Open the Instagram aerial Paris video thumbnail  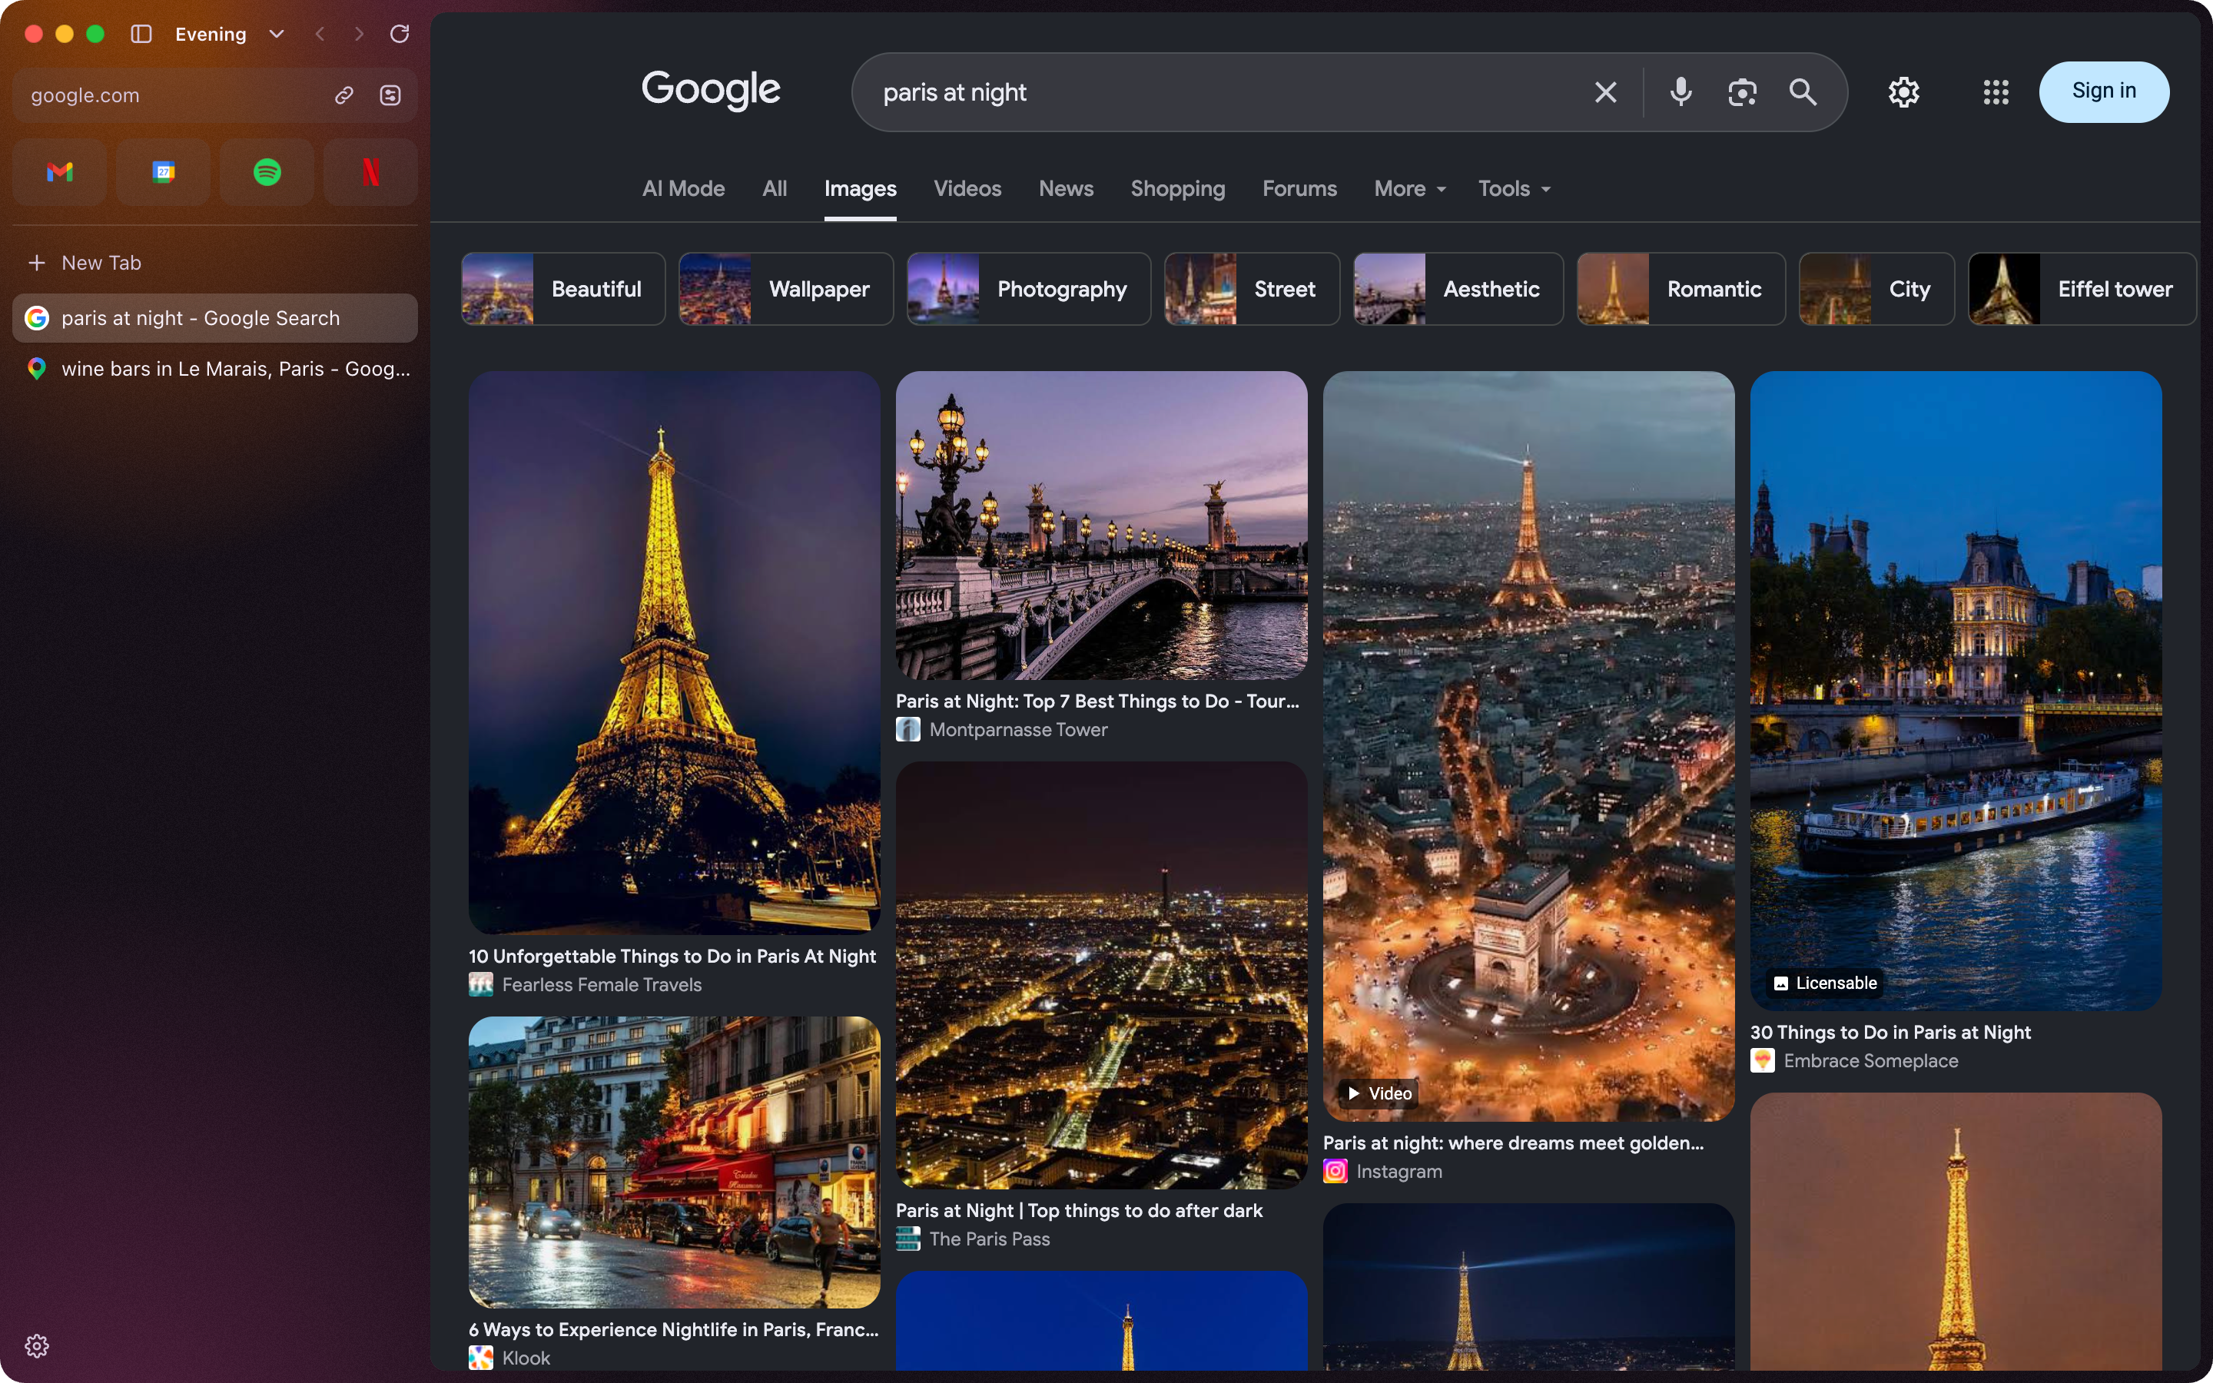coord(1528,745)
